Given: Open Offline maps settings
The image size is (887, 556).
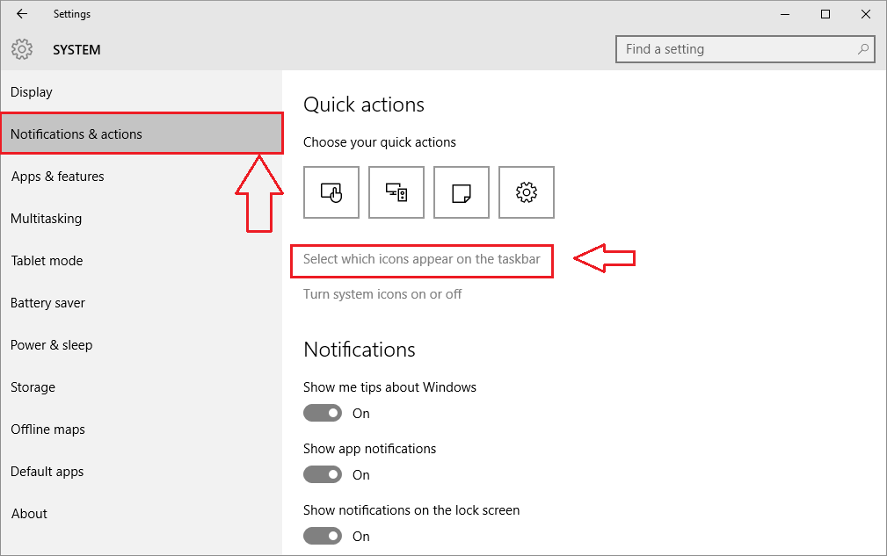Looking at the screenshot, I should tap(142, 430).
